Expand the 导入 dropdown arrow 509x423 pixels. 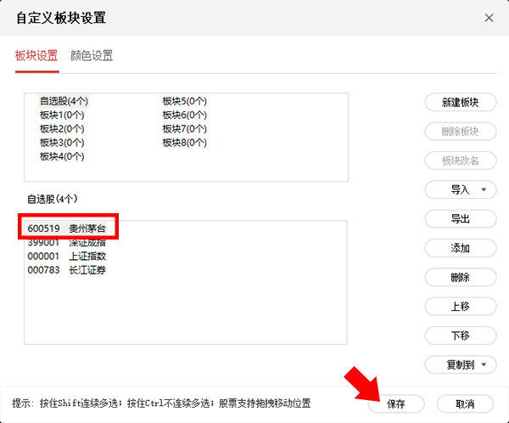(484, 189)
